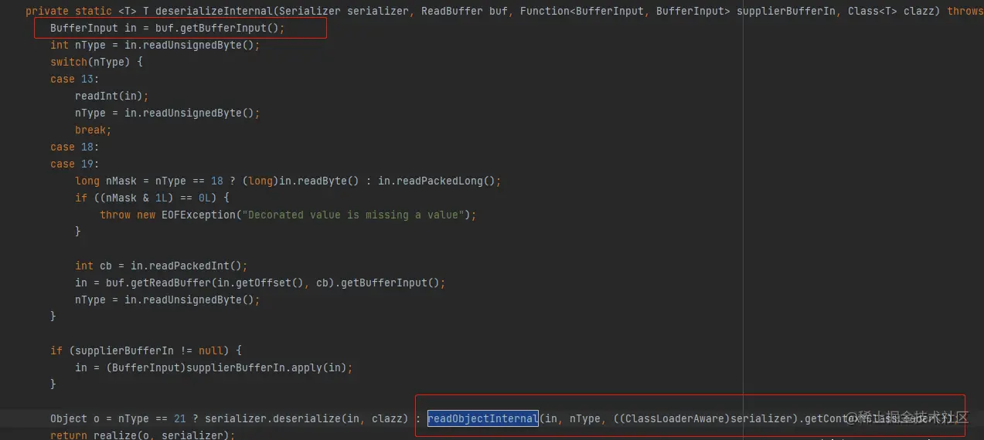The width and height of the screenshot is (984, 440).
Task: Click the highlighted readObjectInternal call
Action: pos(483,418)
